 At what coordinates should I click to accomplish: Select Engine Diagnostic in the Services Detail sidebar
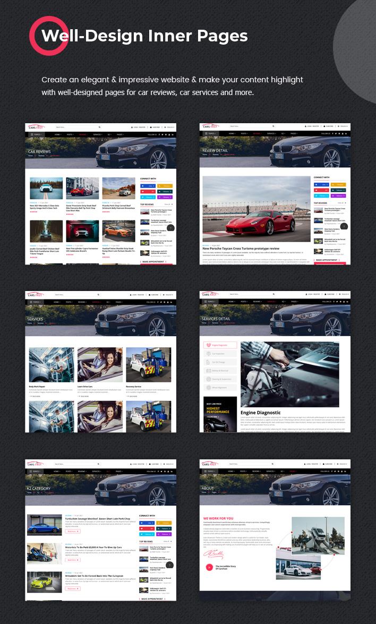220,345
